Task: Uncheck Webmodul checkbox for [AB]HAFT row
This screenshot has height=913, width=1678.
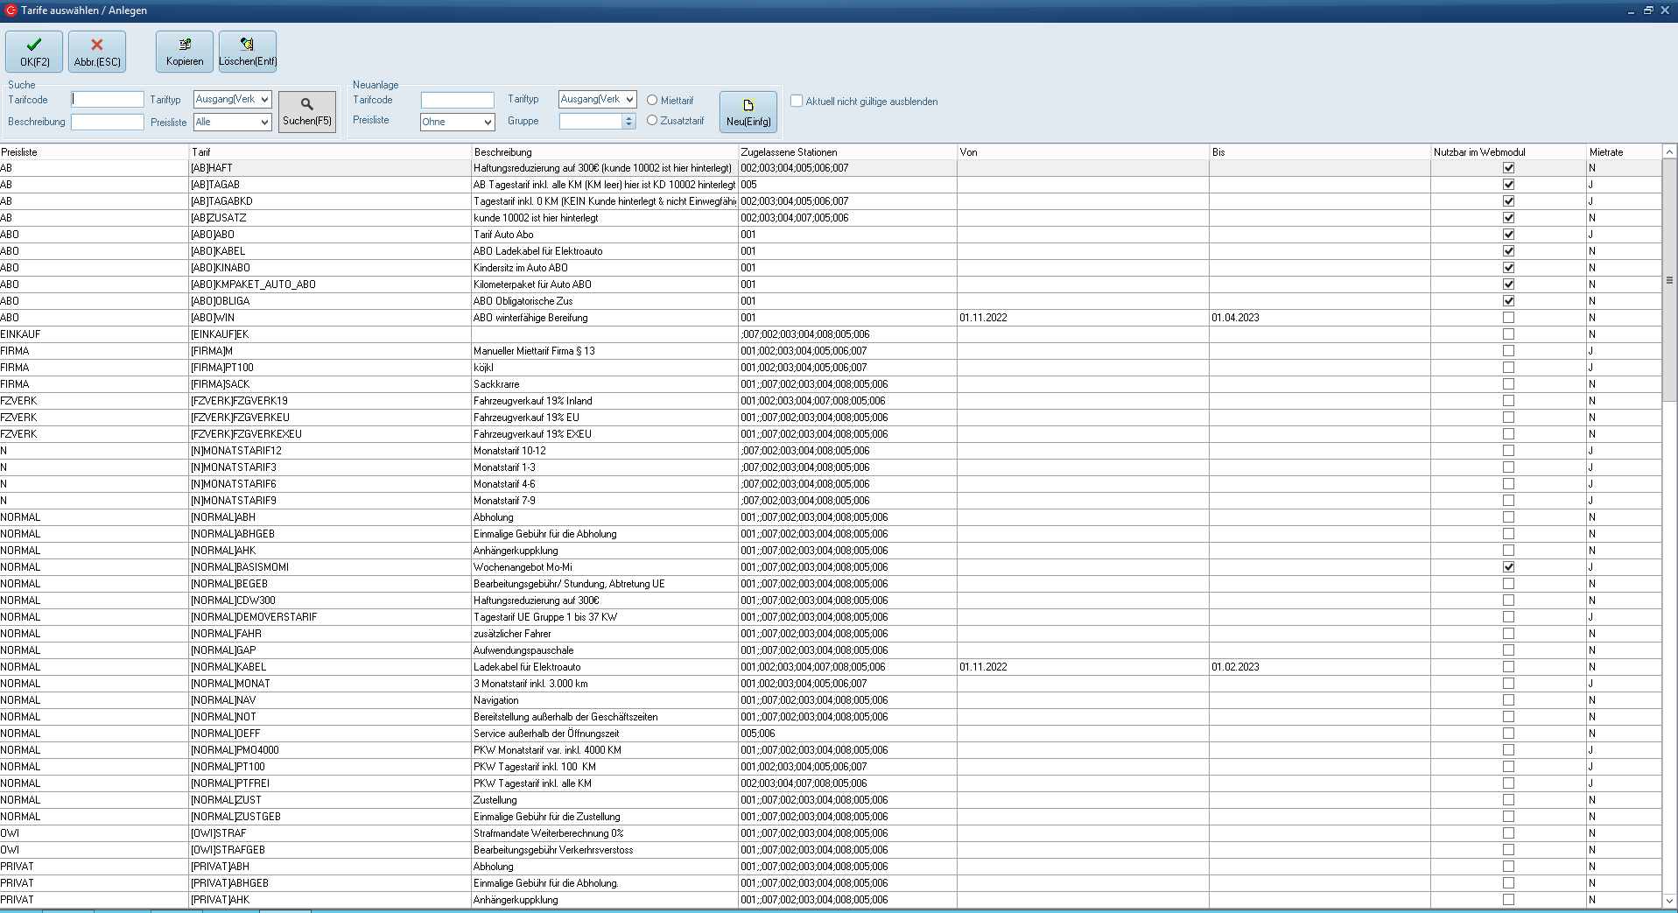Action: (x=1508, y=168)
